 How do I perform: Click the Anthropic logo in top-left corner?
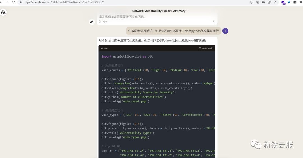click(x=3, y=12)
